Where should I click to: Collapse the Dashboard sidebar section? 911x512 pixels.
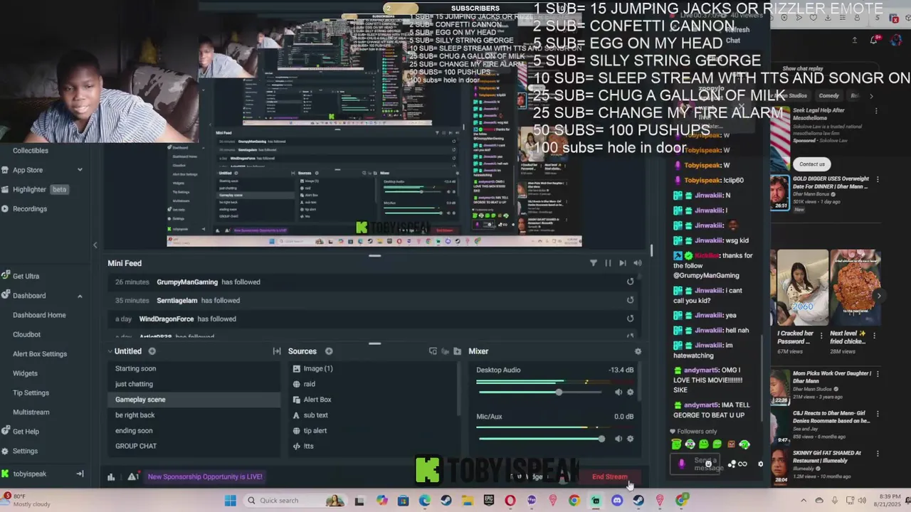click(80, 296)
